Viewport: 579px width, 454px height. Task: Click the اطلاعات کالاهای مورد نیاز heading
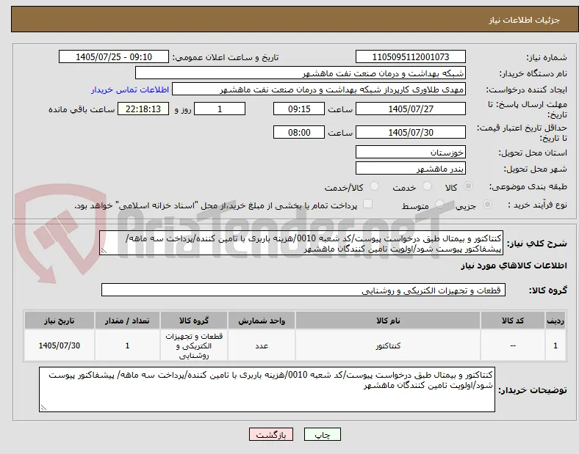click(x=514, y=266)
